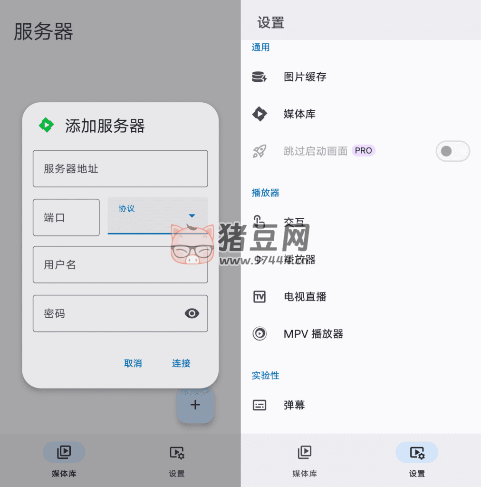Image resolution: width=481 pixels, height=487 pixels.
Task: Switch to the 媒体库 tab on left screen
Action: [x=64, y=460]
